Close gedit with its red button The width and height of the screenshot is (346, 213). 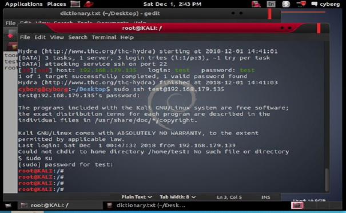(269, 14)
